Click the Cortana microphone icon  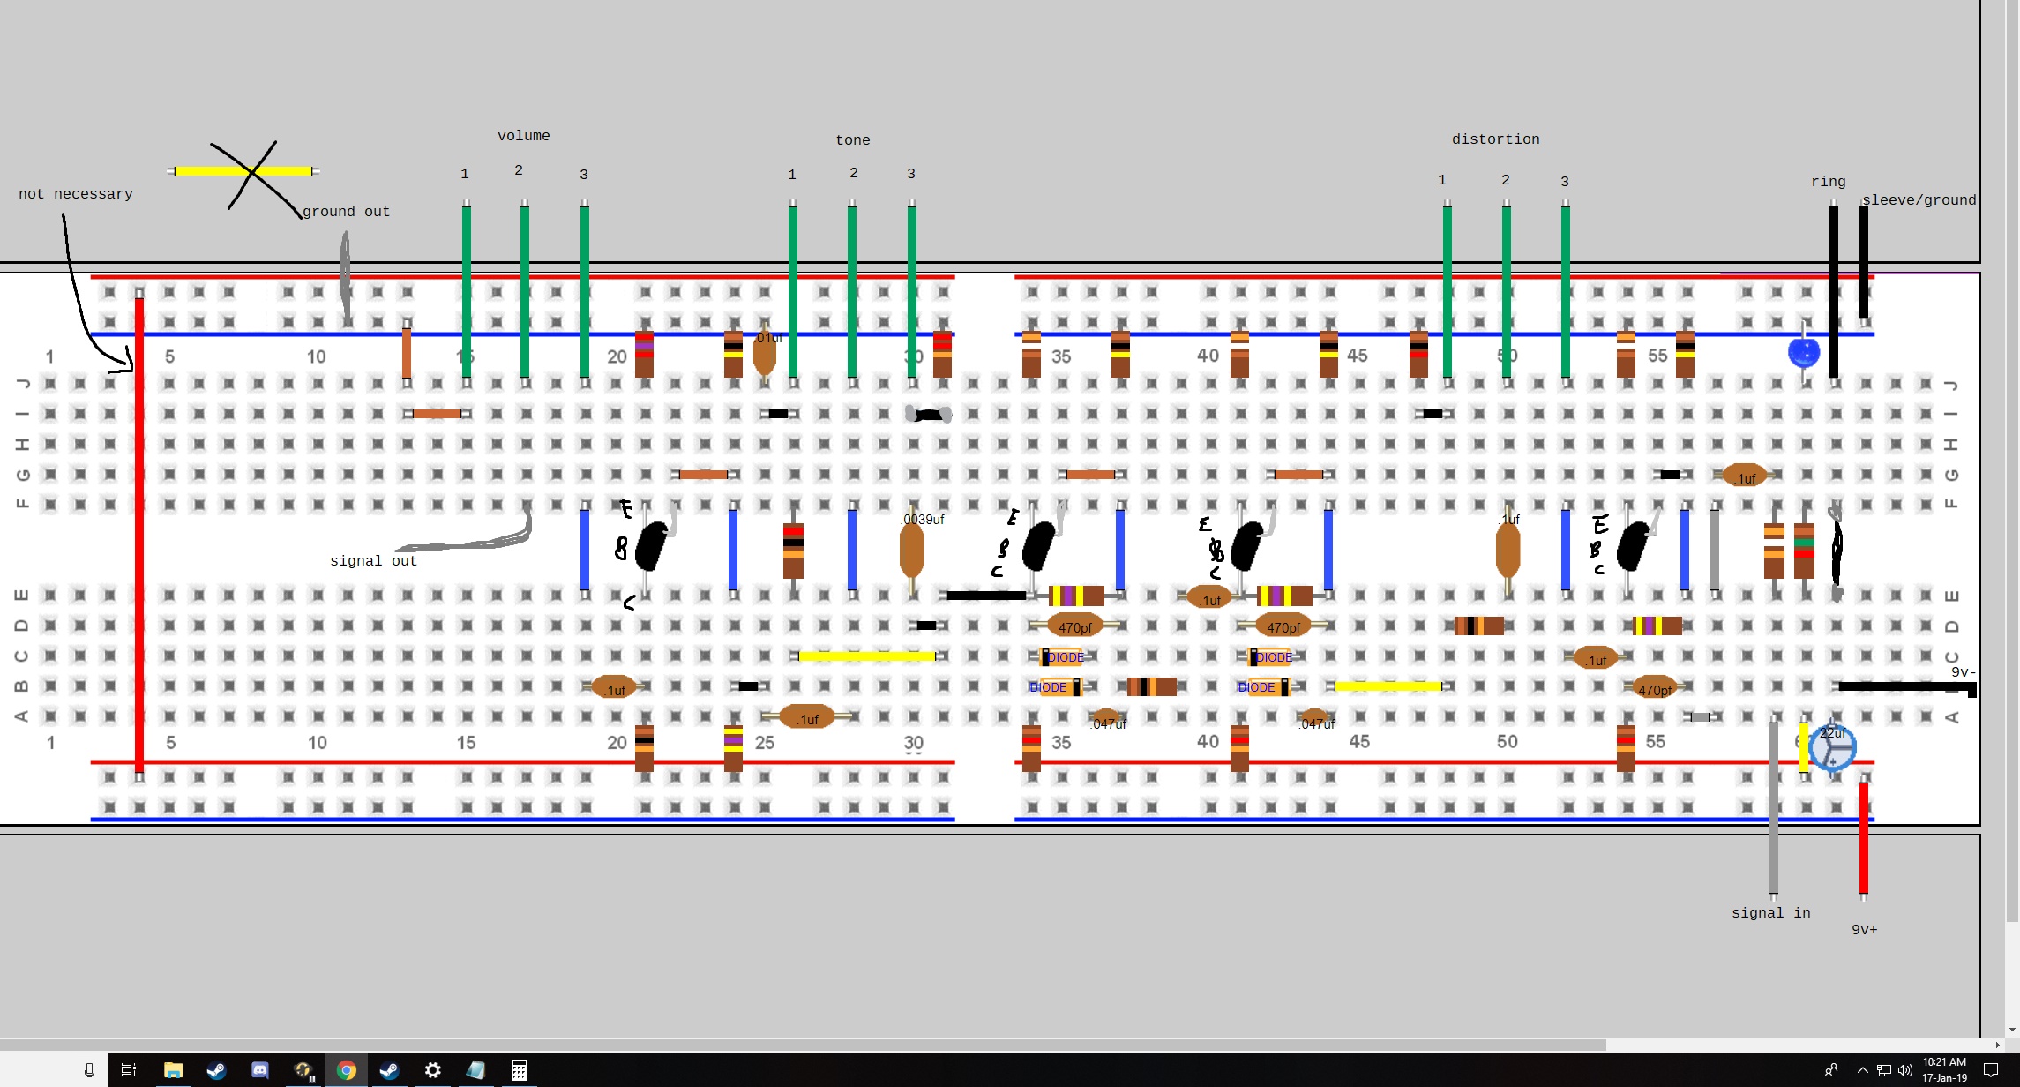[89, 1070]
